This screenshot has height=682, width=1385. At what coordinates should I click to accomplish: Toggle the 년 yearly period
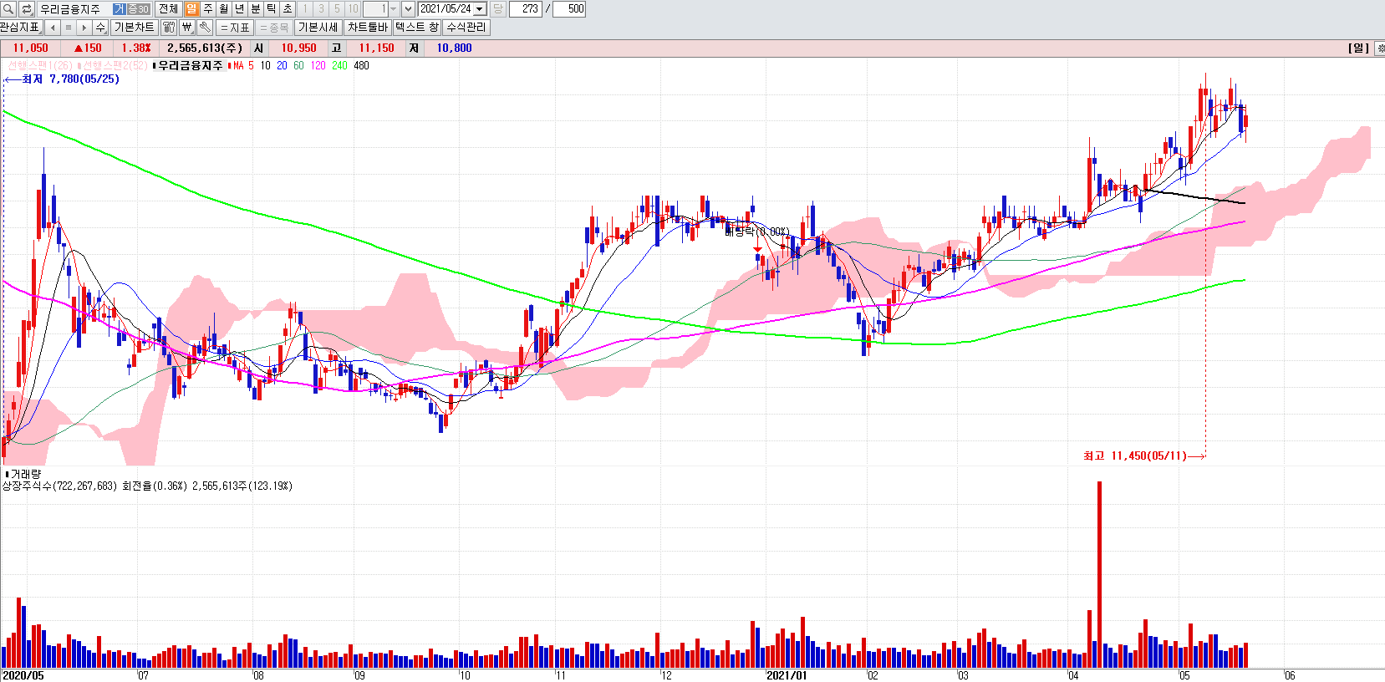239,8
